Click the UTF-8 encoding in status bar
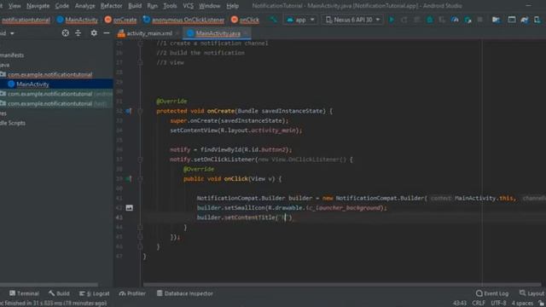Screen dimensions: 546x307 point(498,304)
